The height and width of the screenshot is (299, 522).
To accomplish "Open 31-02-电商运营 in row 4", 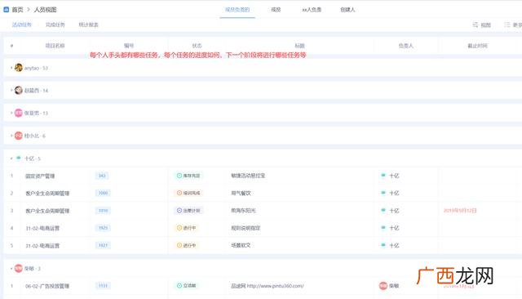I will (42, 228).
